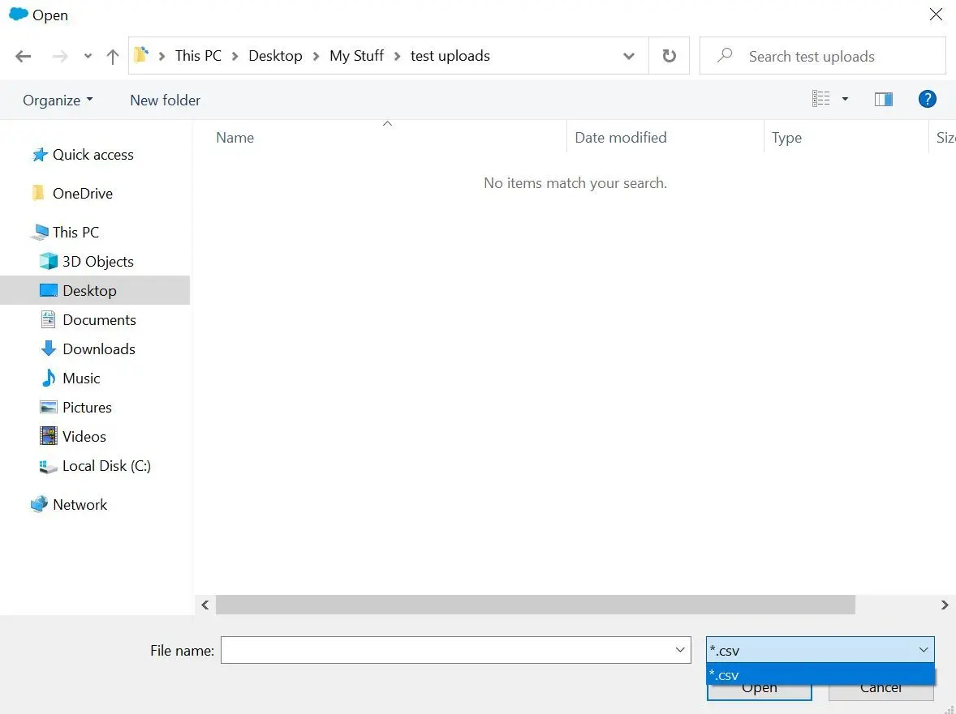
Task: Open the Organize menu
Action: tap(58, 100)
